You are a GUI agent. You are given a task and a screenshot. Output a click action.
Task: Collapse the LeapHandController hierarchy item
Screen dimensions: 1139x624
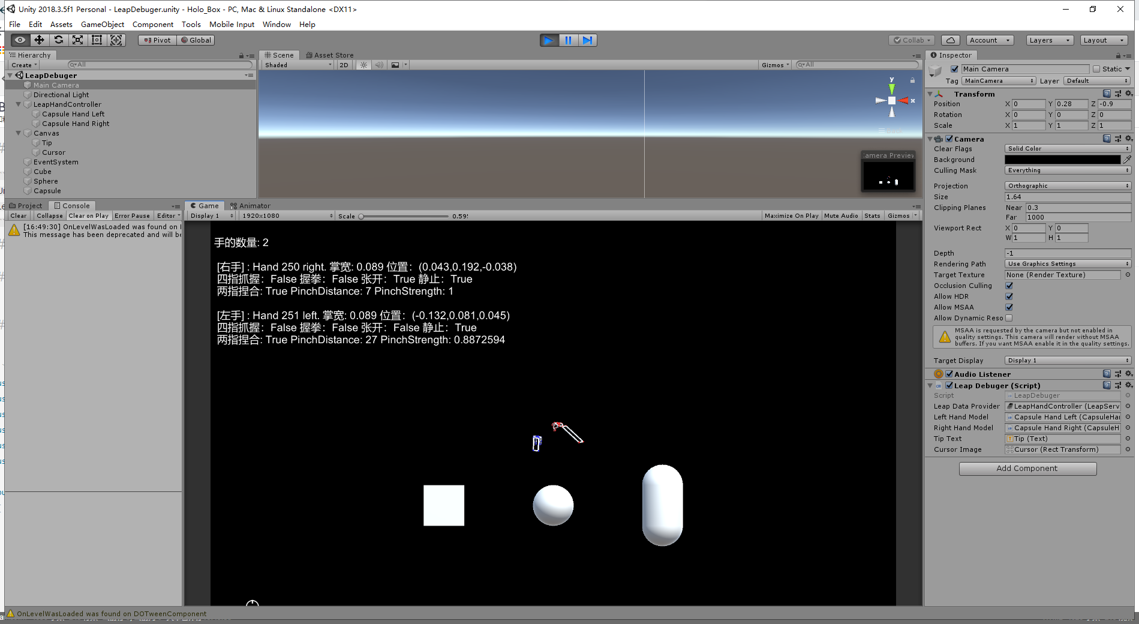click(19, 104)
